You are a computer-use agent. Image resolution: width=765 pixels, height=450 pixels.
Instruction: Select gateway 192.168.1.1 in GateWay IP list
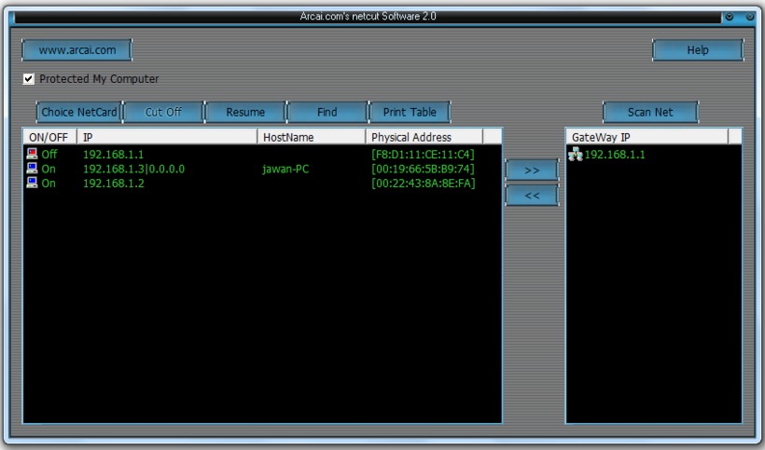[615, 155]
